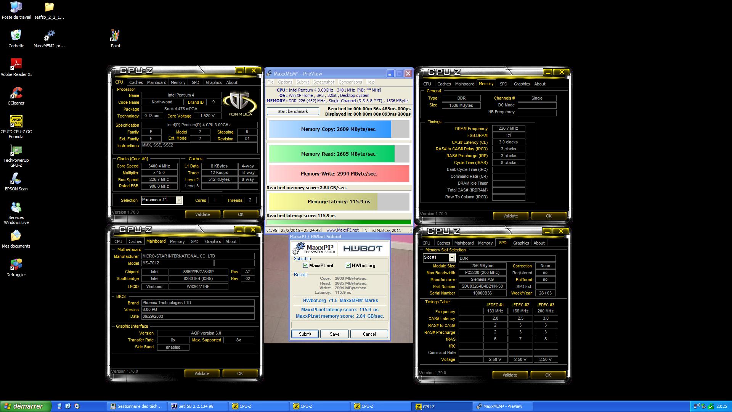
Task: Click the Memory-Copy result bar
Action: pyautogui.click(x=339, y=129)
